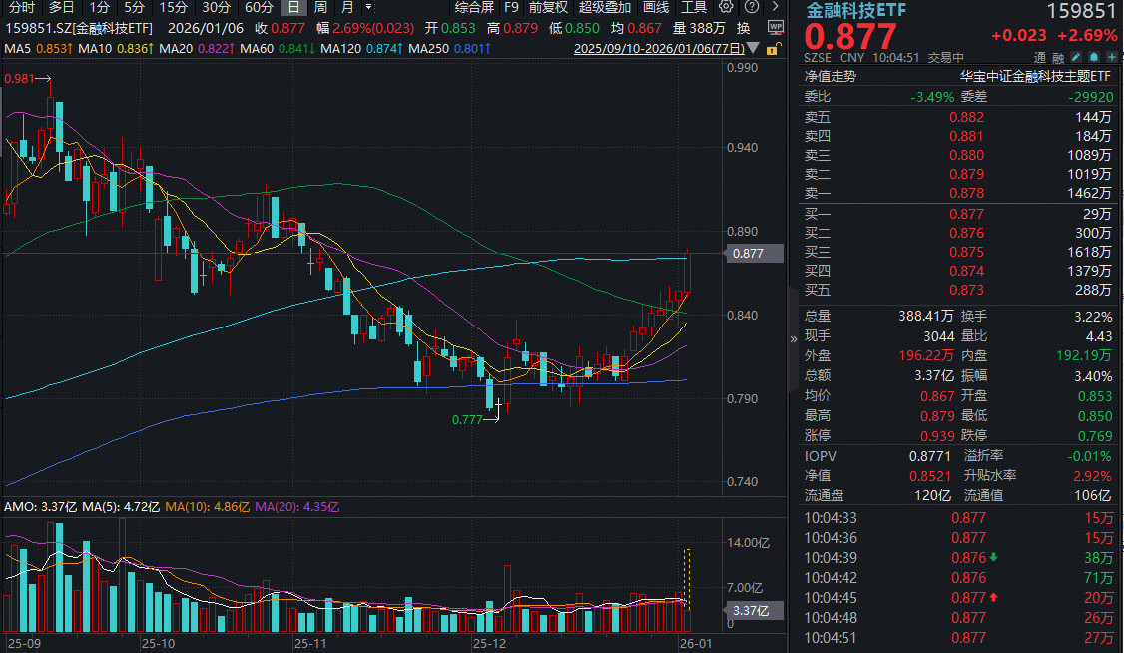1124x653 pixels.
Task: Open the 综合屏 view
Action: (x=474, y=7)
